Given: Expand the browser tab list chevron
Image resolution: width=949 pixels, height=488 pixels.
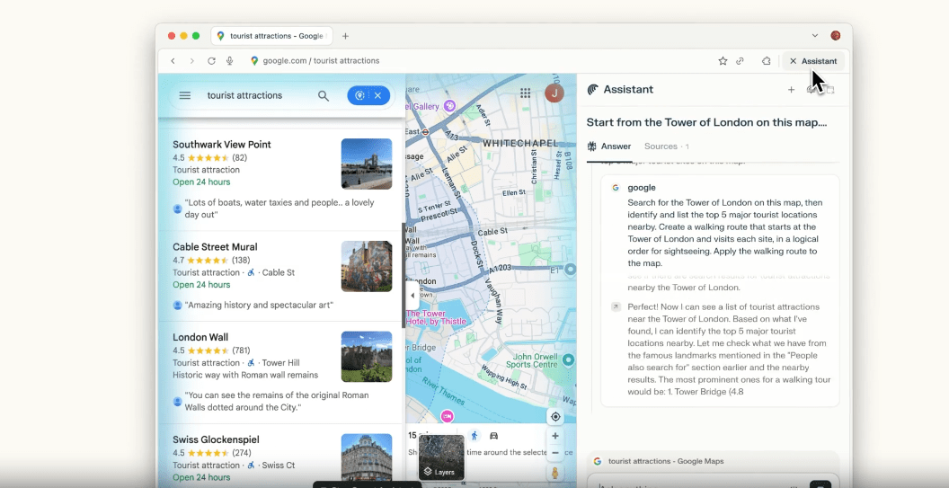Looking at the screenshot, I should coord(815,36).
